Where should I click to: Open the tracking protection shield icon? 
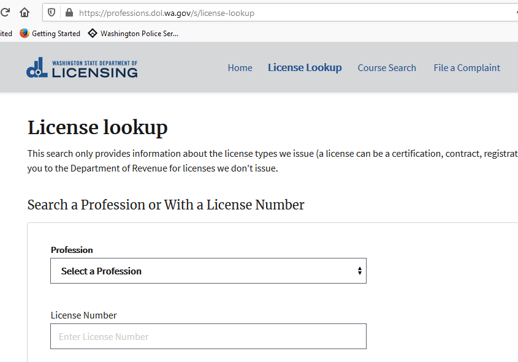point(52,12)
